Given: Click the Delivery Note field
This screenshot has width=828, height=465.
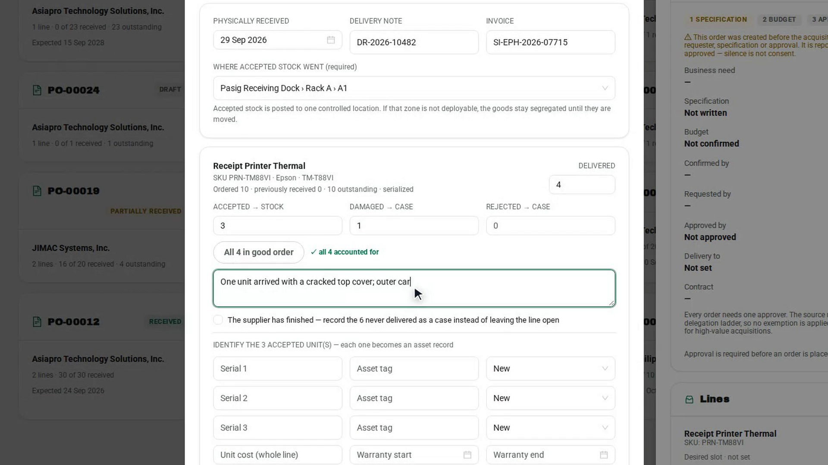Looking at the screenshot, I should (x=414, y=42).
